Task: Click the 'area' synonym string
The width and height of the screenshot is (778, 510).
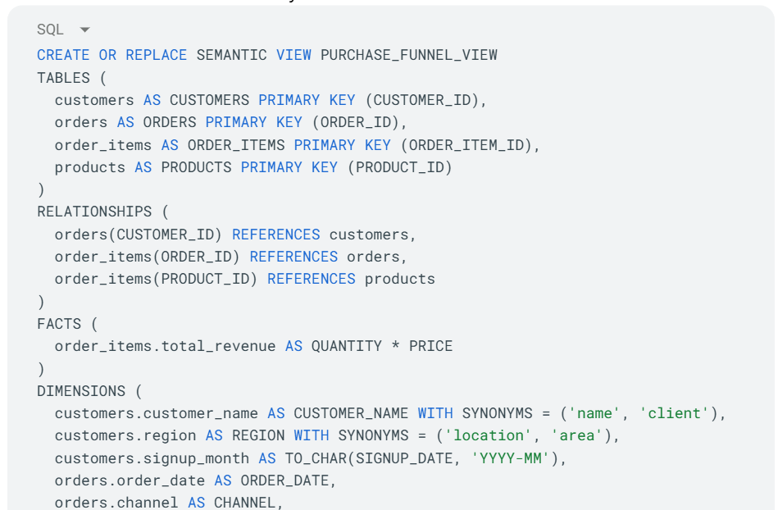Action: [576, 436]
